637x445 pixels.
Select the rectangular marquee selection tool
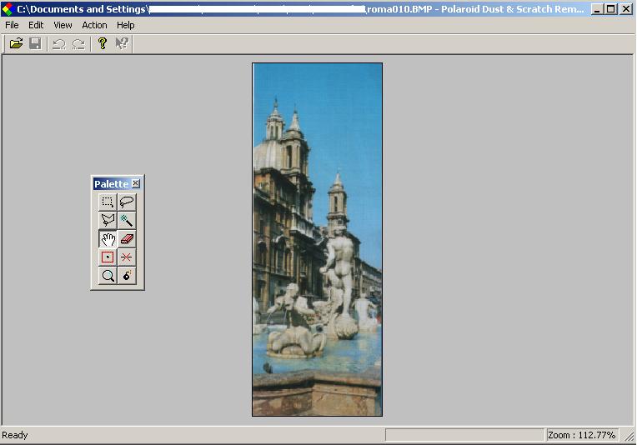point(108,202)
